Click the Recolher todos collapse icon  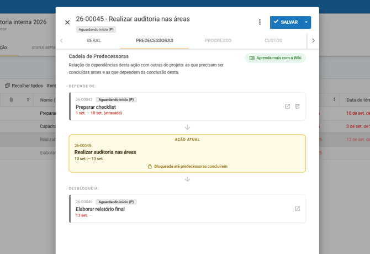tap(7, 86)
